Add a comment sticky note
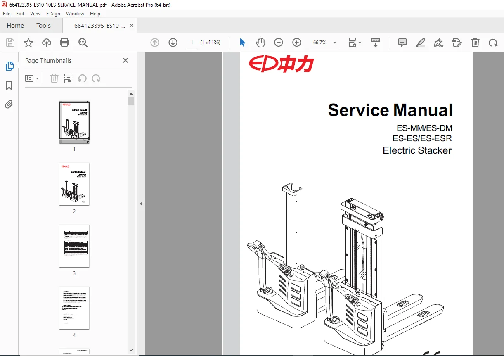Viewport: 504px width, 356px height. 402,43
